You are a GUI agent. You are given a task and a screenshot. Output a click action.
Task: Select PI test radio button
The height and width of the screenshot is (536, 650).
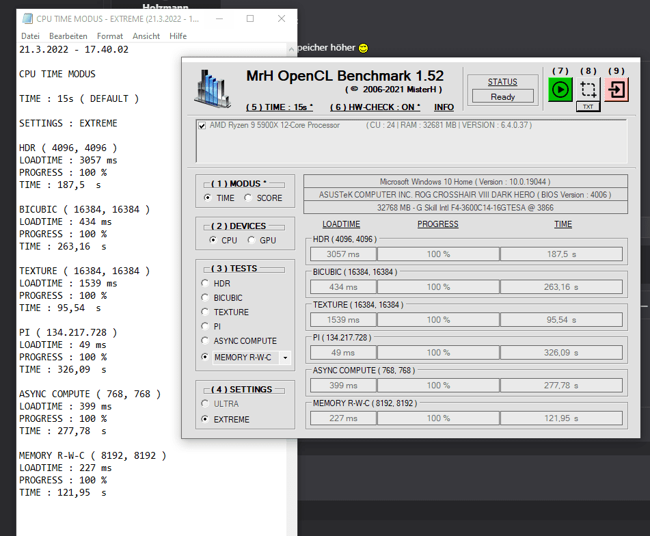pyautogui.click(x=205, y=326)
